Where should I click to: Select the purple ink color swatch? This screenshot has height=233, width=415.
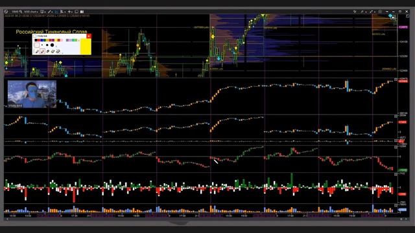pyautogui.click(x=53, y=40)
